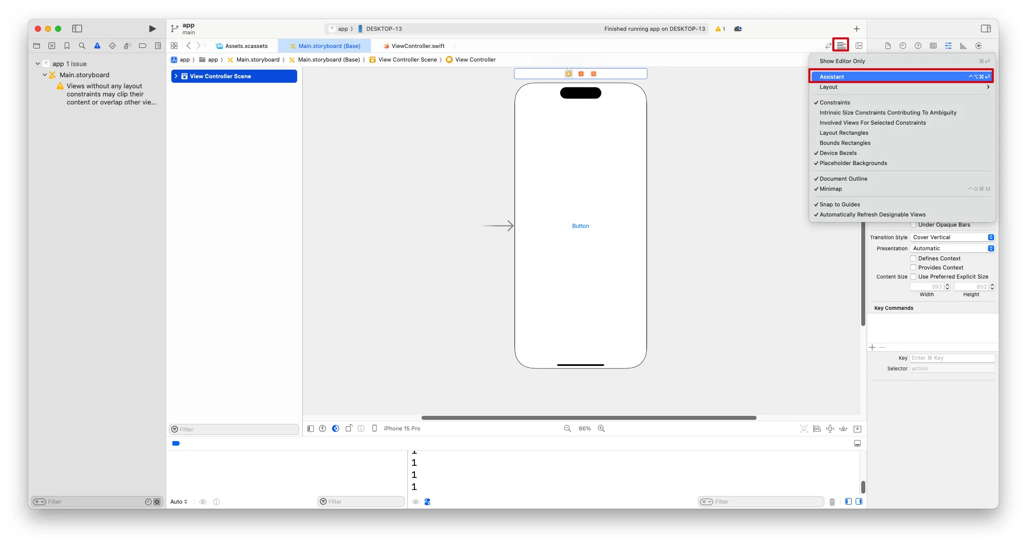This screenshot has height=546, width=1027.
Task: Toggle the left sidebar navigator panel
Action: pos(77,29)
